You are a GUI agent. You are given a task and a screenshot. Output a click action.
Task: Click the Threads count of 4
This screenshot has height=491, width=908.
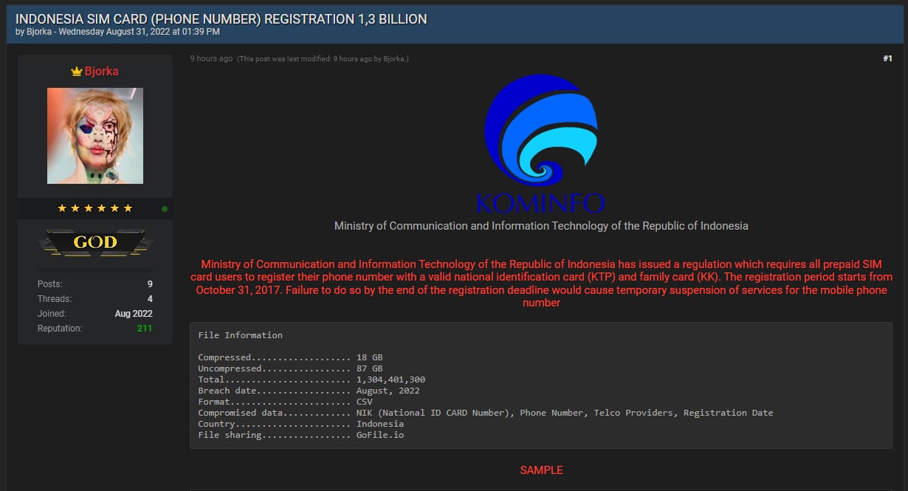pos(149,299)
